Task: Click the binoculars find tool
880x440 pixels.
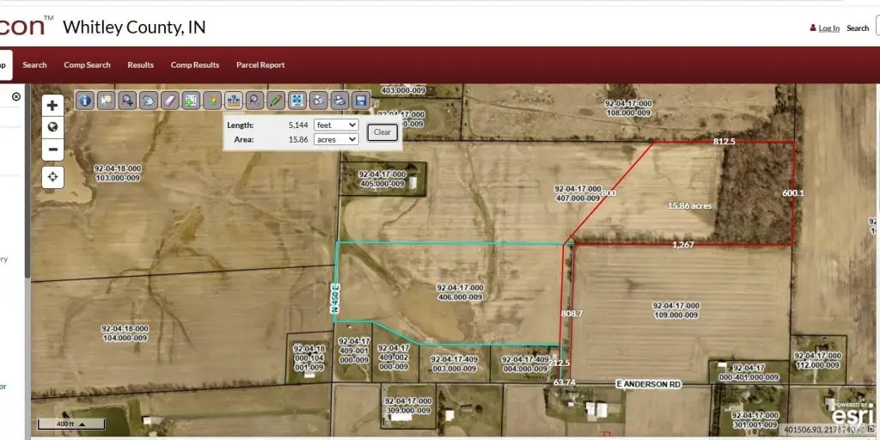Action: point(318,101)
